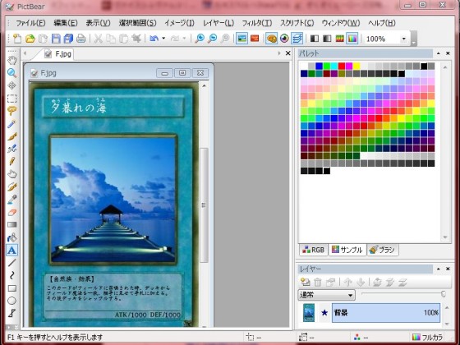Open the Undo history dropdown arrow
This screenshot has width=460, height=345.
(163, 39)
